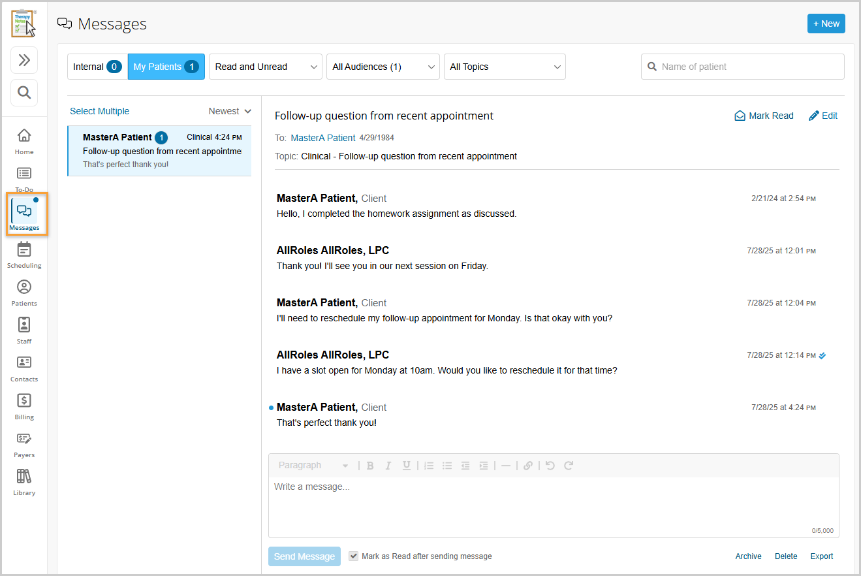
Task: Select the My Patients tab
Action: [166, 66]
